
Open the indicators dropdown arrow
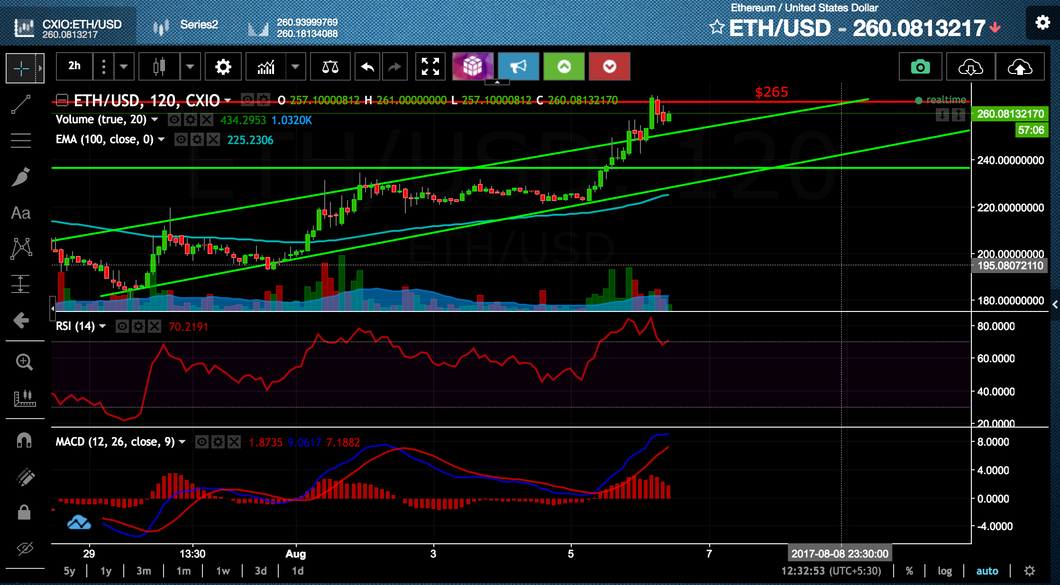[x=295, y=67]
